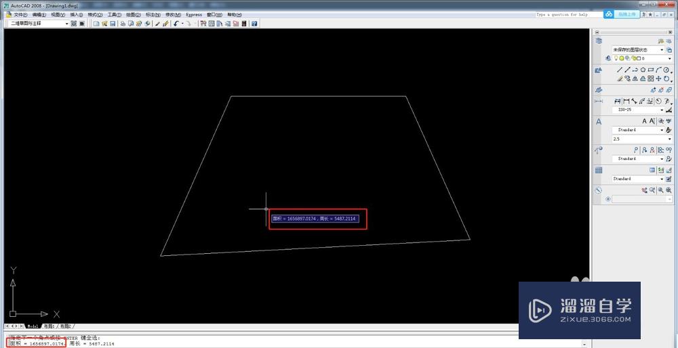This screenshot has height=348, width=678.
Task: Open the 文件(F) menu
Action: [21, 15]
